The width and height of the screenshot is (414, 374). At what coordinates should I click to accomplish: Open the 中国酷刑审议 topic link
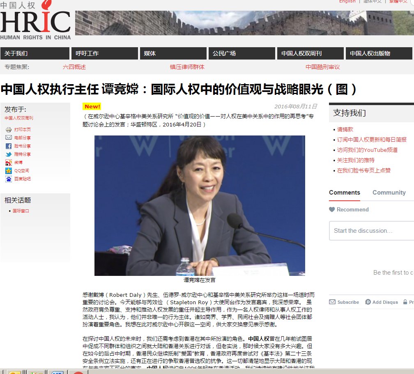tap(323, 67)
